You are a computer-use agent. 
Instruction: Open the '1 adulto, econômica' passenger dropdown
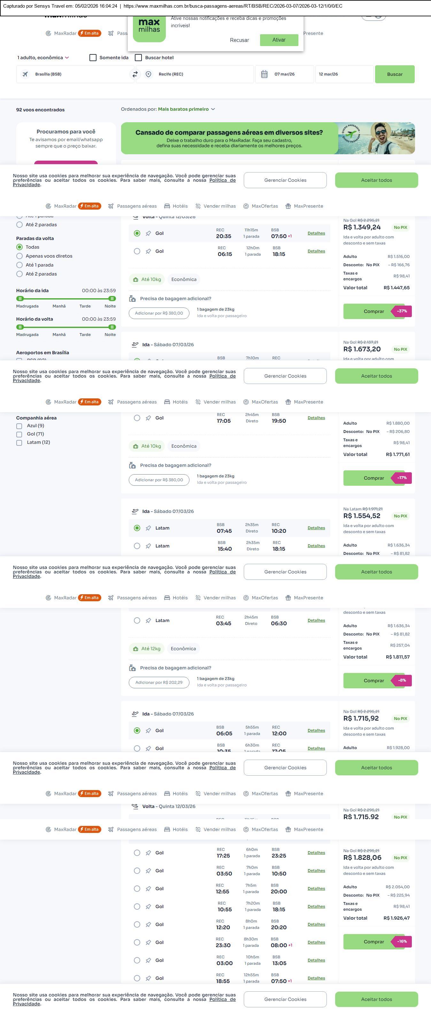pyautogui.click(x=43, y=58)
